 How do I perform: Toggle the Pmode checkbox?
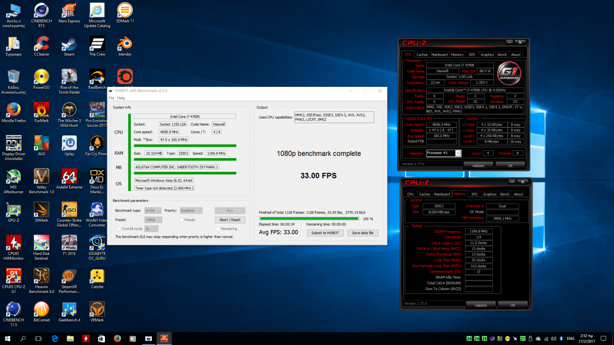(x=182, y=220)
